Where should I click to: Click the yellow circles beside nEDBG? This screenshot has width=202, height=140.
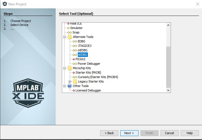(x=75, y=55)
